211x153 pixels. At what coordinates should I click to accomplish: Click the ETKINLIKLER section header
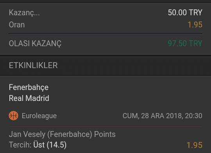coord(105,65)
